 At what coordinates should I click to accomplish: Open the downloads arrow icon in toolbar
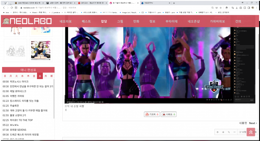click(237, 8)
